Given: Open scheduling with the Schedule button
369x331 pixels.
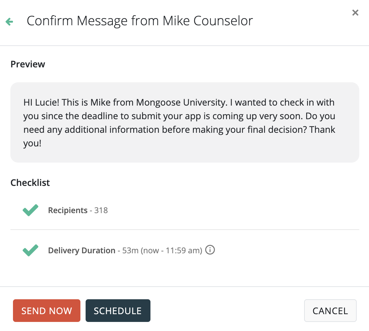Looking at the screenshot, I should [x=118, y=311].
